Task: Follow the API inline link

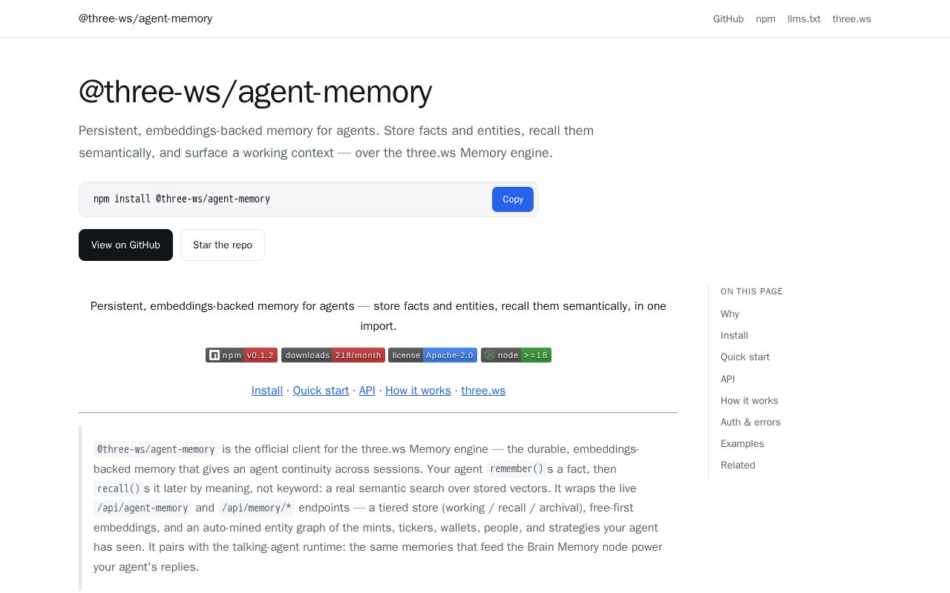Action: [367, 391]
